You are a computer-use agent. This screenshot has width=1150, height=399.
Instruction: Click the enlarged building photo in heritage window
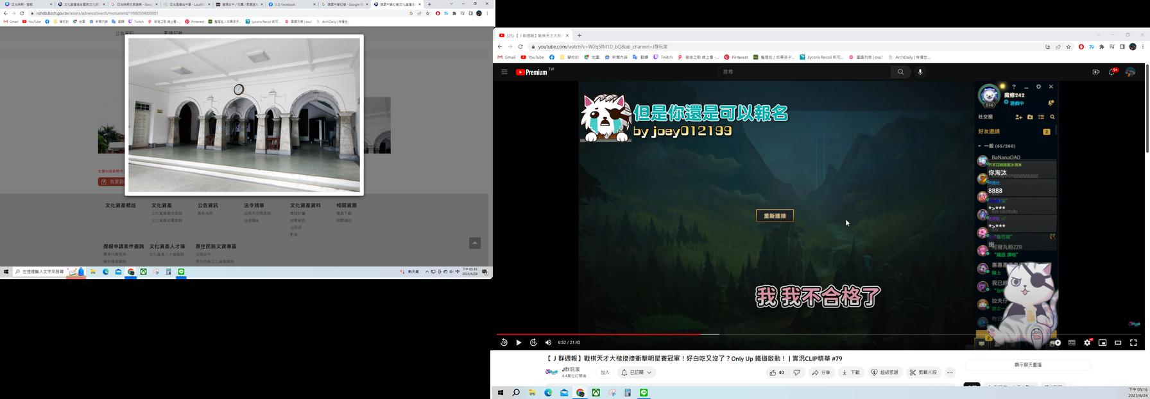coord(244,115)
